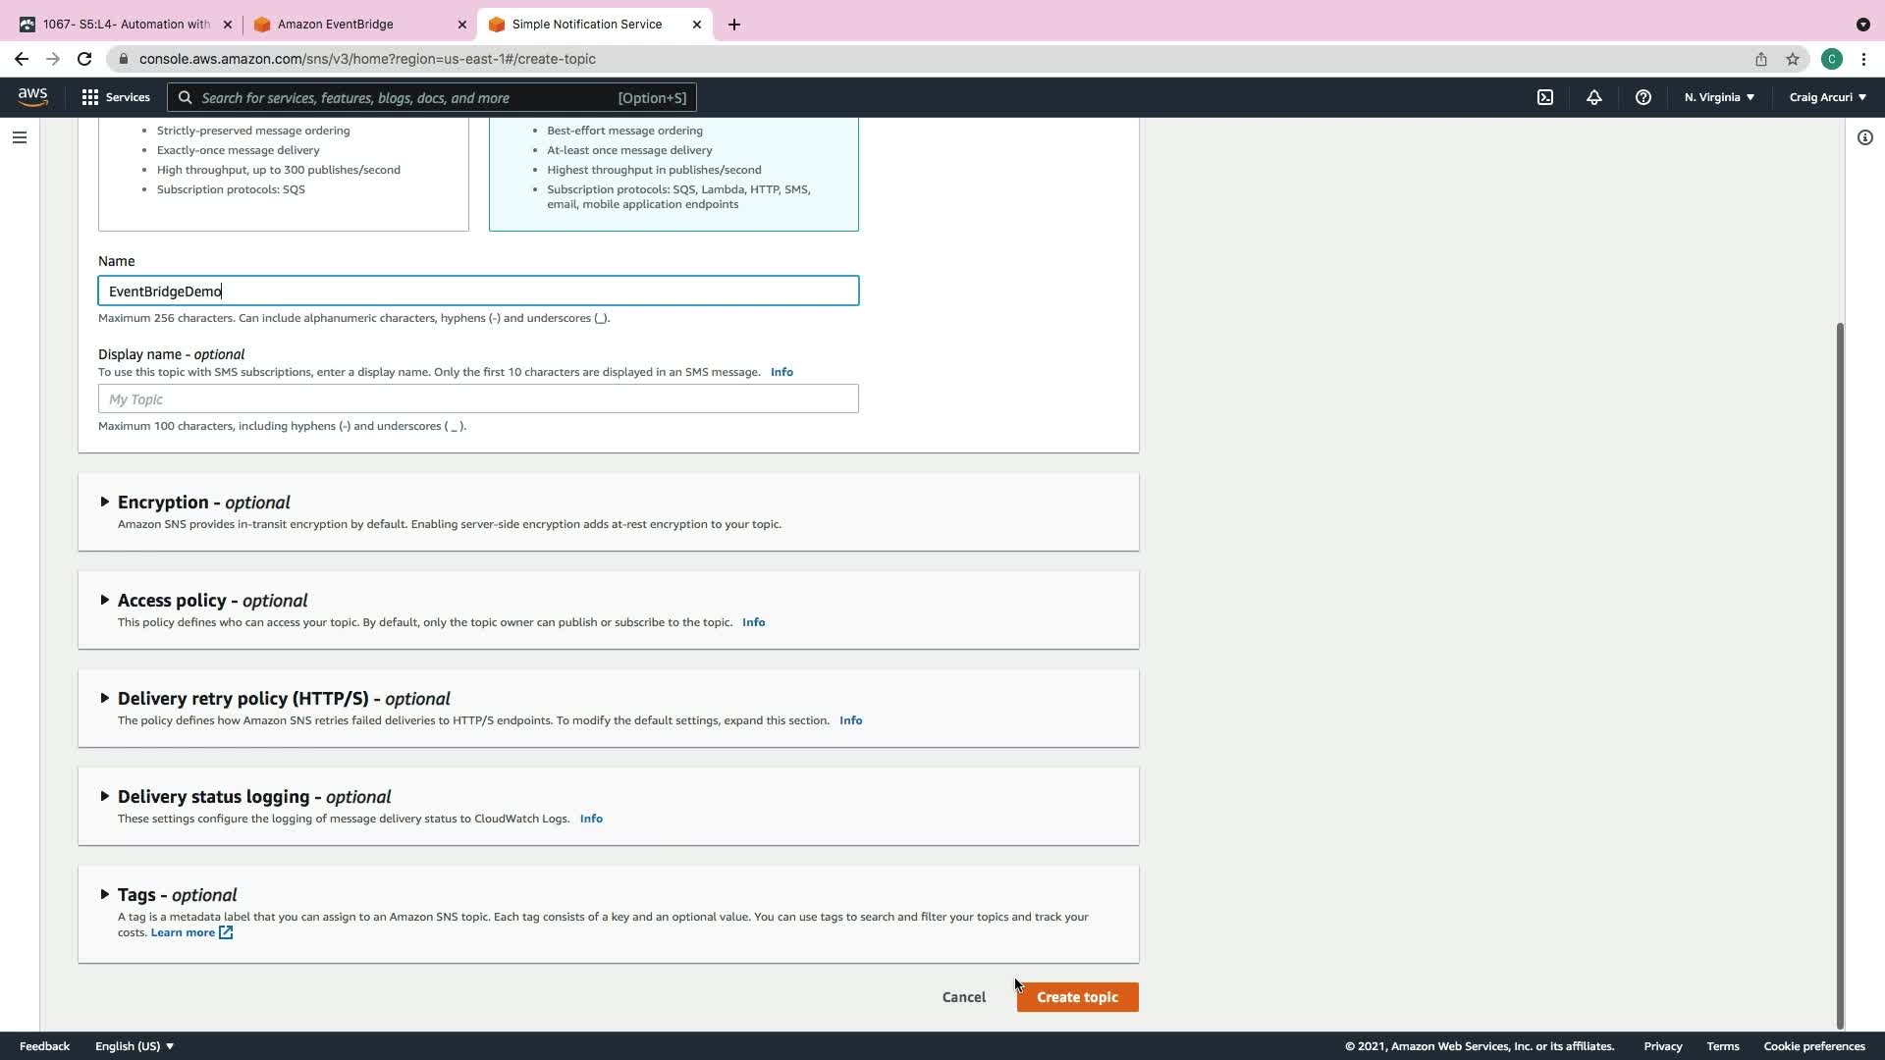
Task: Switch to the 1067- S5:L4 Automation tab
Action: pos(126,25)
